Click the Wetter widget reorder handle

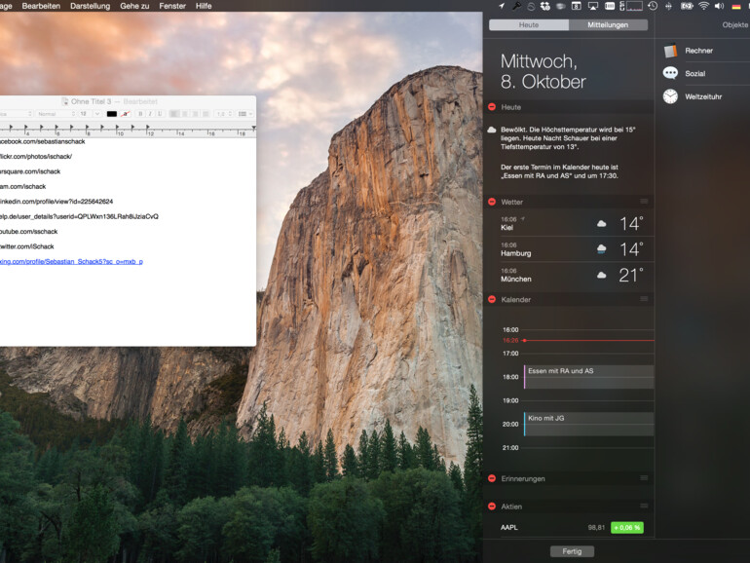tap(644, 202)
